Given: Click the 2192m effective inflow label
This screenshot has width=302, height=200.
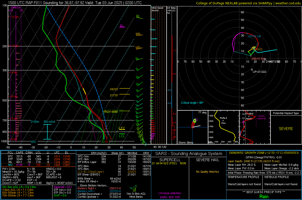Looking at the screenshot, I should [35, 122].
